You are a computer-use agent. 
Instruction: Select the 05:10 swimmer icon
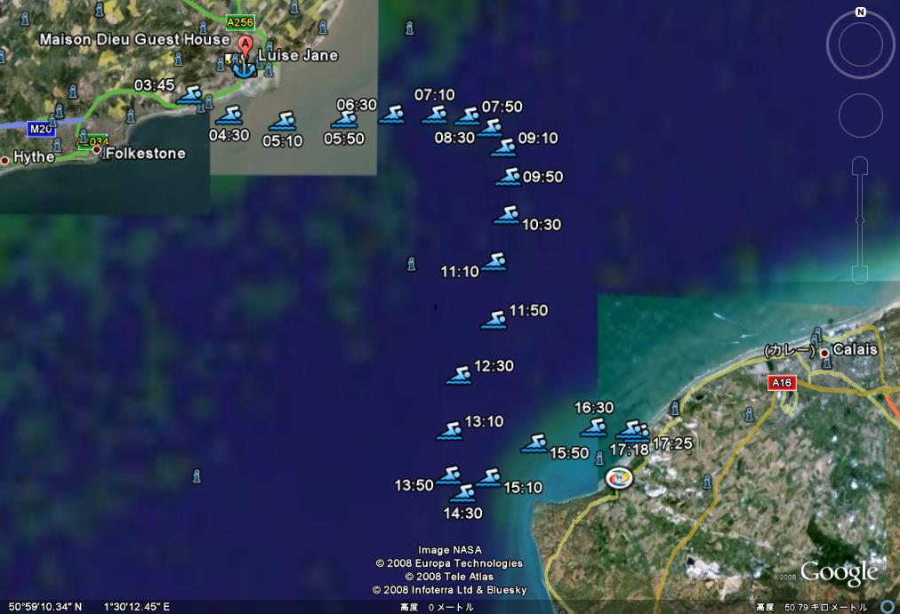point(284,122)
